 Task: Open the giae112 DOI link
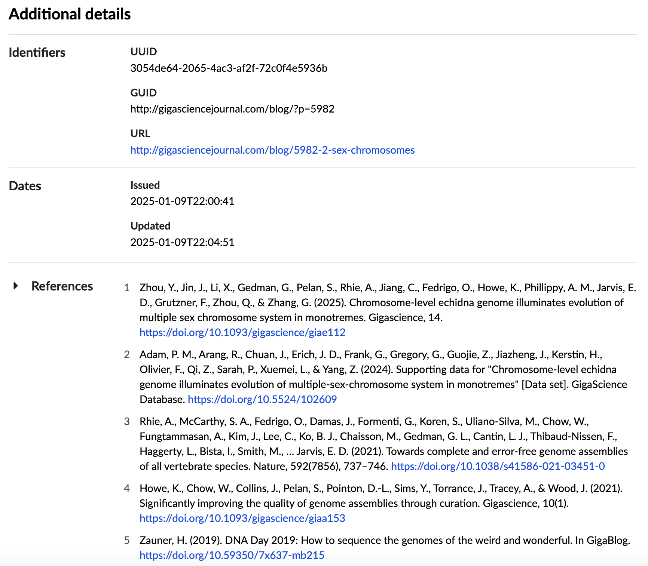click(242, 332)
